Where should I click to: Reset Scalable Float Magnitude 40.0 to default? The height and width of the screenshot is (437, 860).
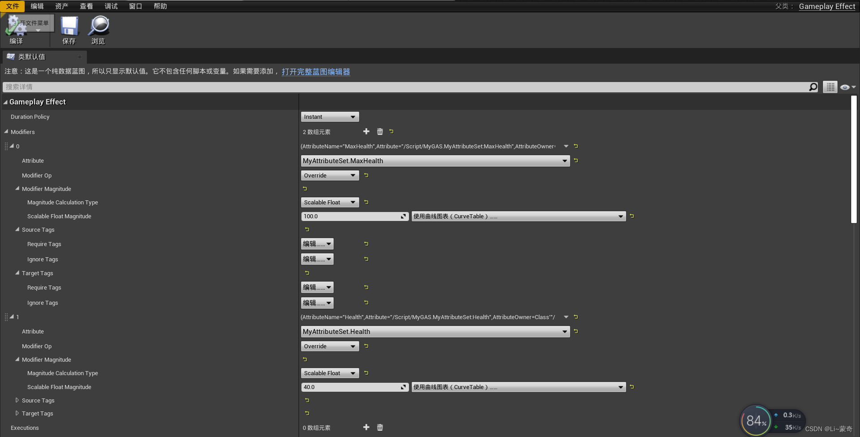pyautogui.click(x=632, y=387)
